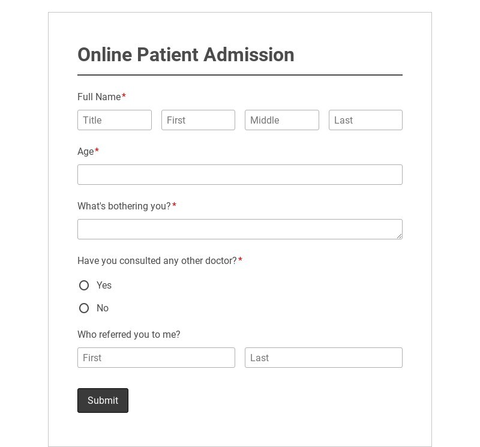
Task: Click the "Online Patient Admission" heading
Action: click(186, 55)
